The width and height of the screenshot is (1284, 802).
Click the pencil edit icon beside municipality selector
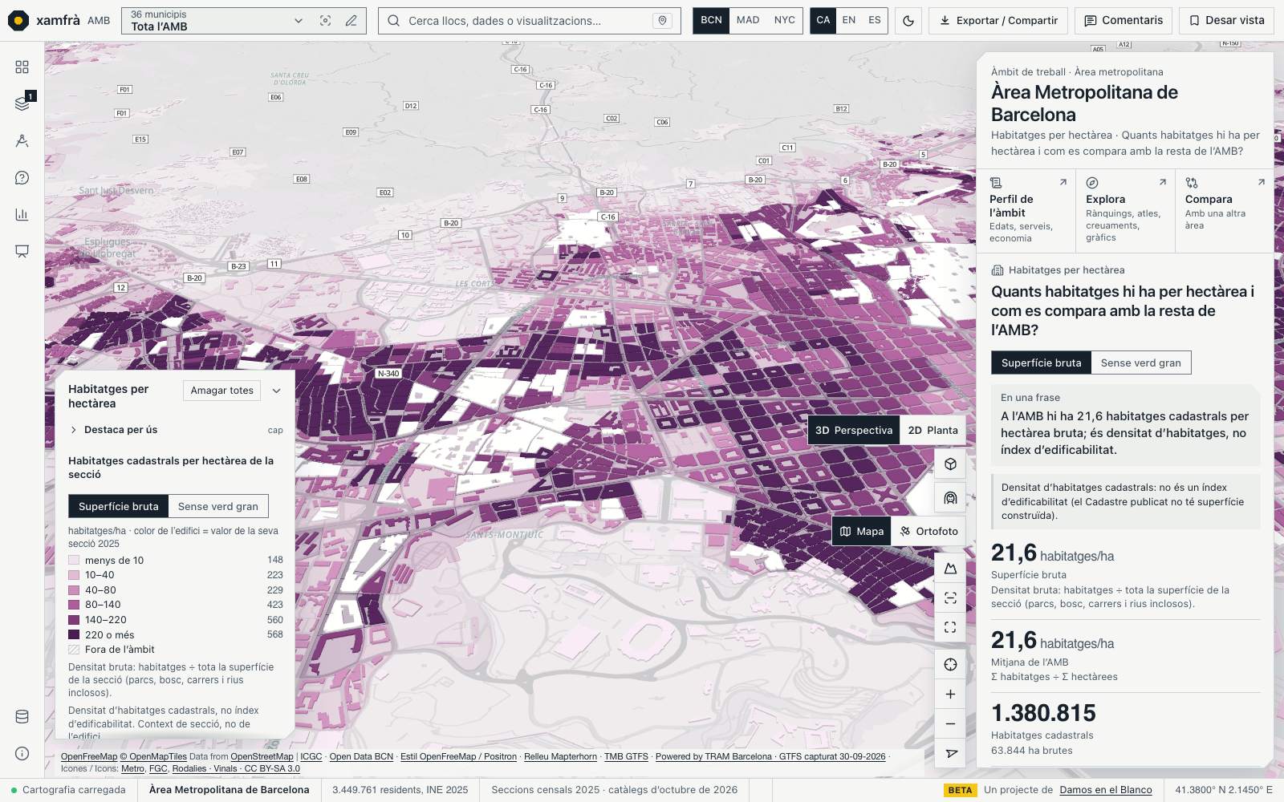coord(351,21)
